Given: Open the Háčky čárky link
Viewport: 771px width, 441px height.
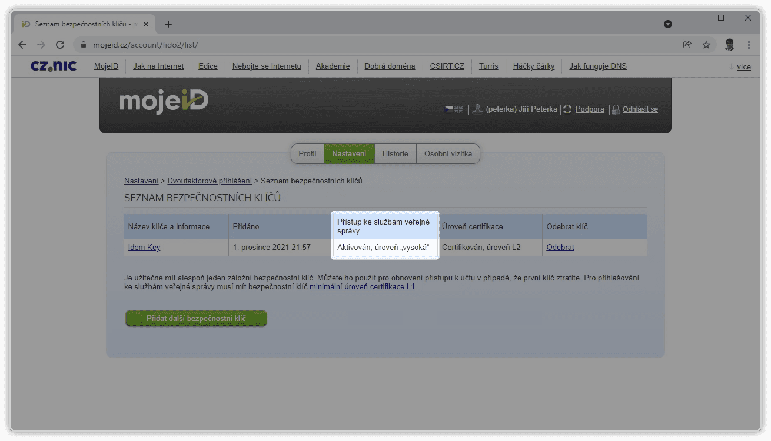Looking at the screenshot, I should pyautogui.click(x=534, y=66).
